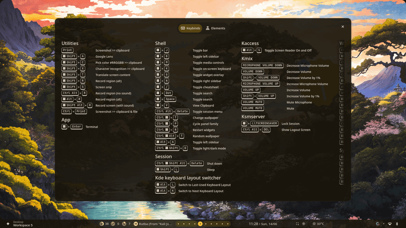Click the Rutba song title in the bar
This screenshot has width=406, height=228.
coord(155,224)
